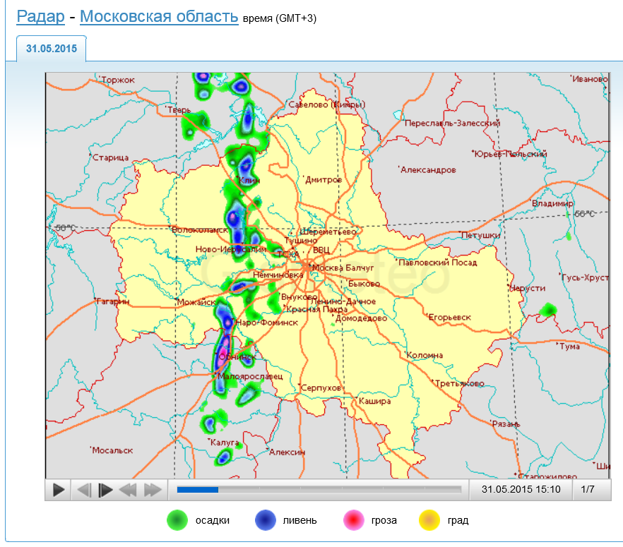The image size is (623, 547).
Task: Click the frame counter 1/7
Action: click(588, 489)
